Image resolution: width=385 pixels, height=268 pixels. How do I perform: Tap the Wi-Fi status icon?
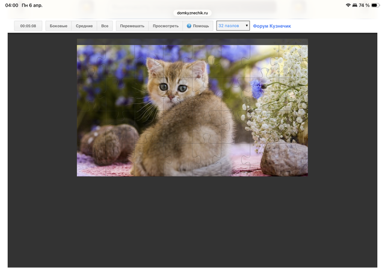tap(348, 5)
